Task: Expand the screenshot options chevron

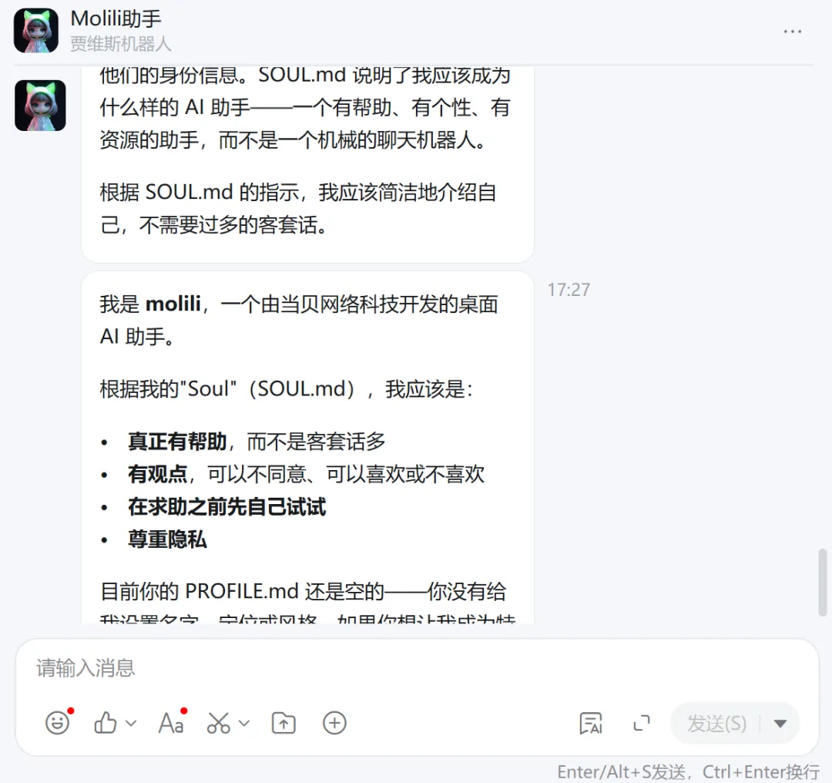Action: [244, 723]
